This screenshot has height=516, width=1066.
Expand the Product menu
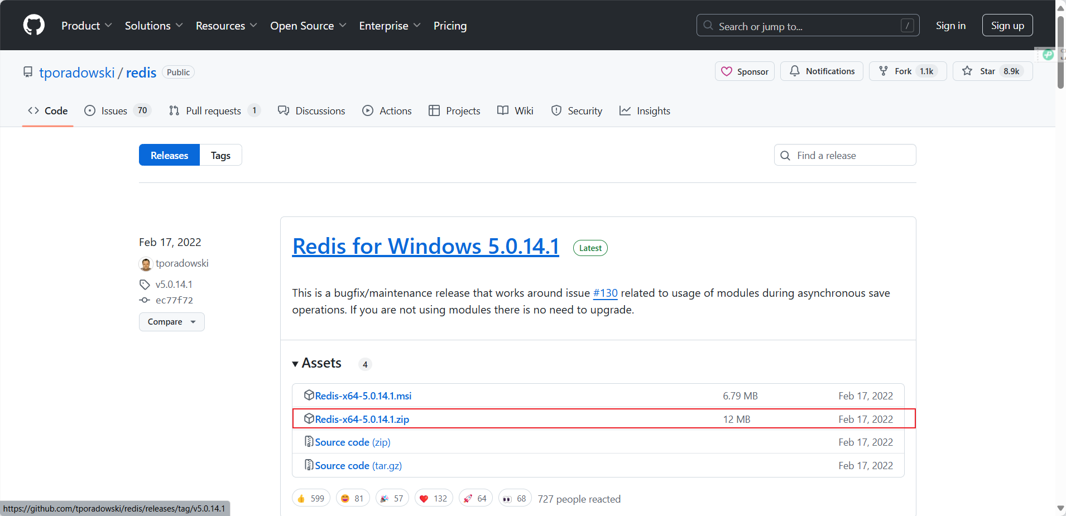tap(87, 26)
